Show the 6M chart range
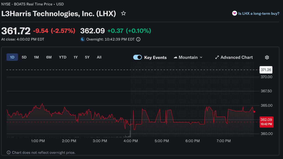The height and width of the screenshot is (159, 283). coord(49,57)
